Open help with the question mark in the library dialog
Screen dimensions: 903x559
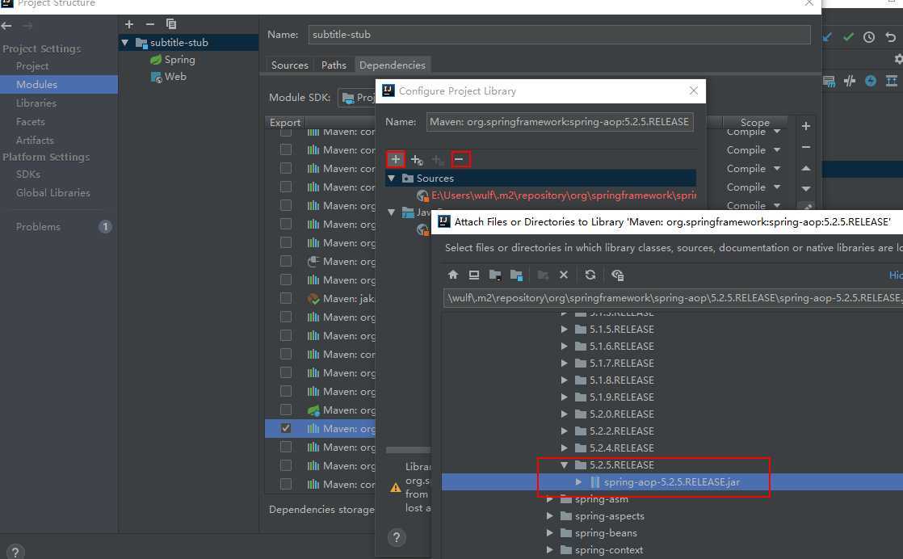(397, 537)
